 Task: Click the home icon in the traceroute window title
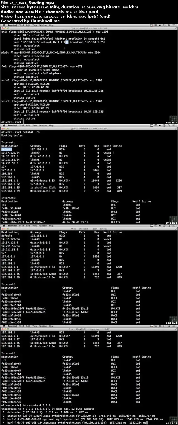tap(72, 329)
